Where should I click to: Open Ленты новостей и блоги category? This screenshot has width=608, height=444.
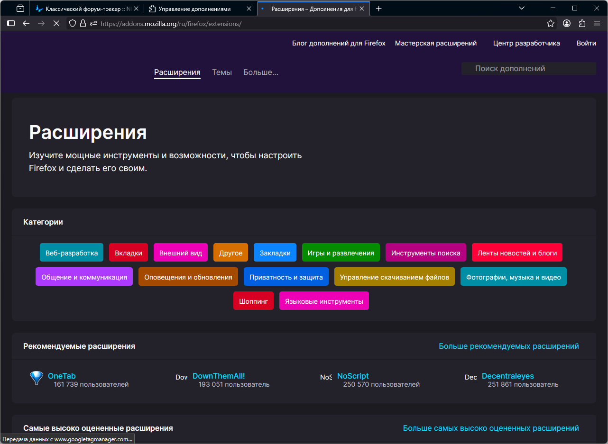click(x=517, y=253)
